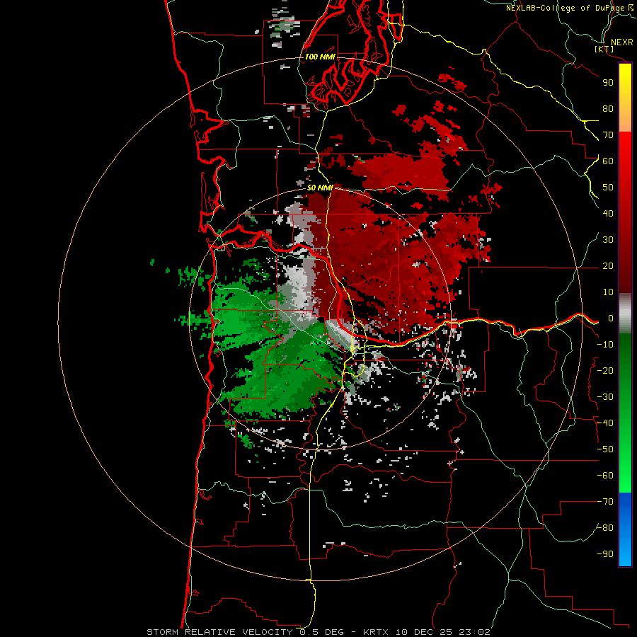Click the "[KT]" units label

click(x=604, y=49)
